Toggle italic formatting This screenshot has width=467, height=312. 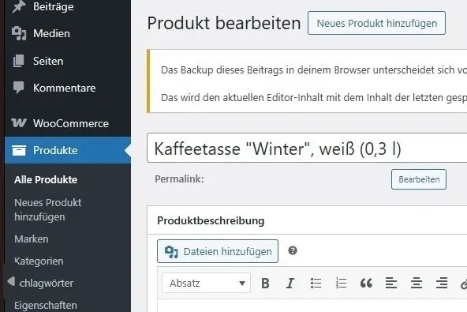point(290,283)
